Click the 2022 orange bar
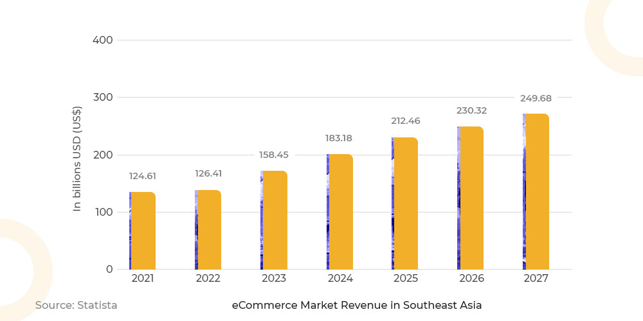This screenshot has height=321, width=643. [x=208, y=230]
